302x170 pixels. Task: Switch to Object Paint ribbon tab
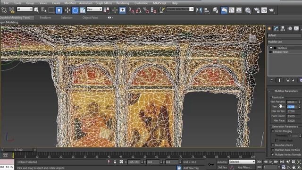90,17
